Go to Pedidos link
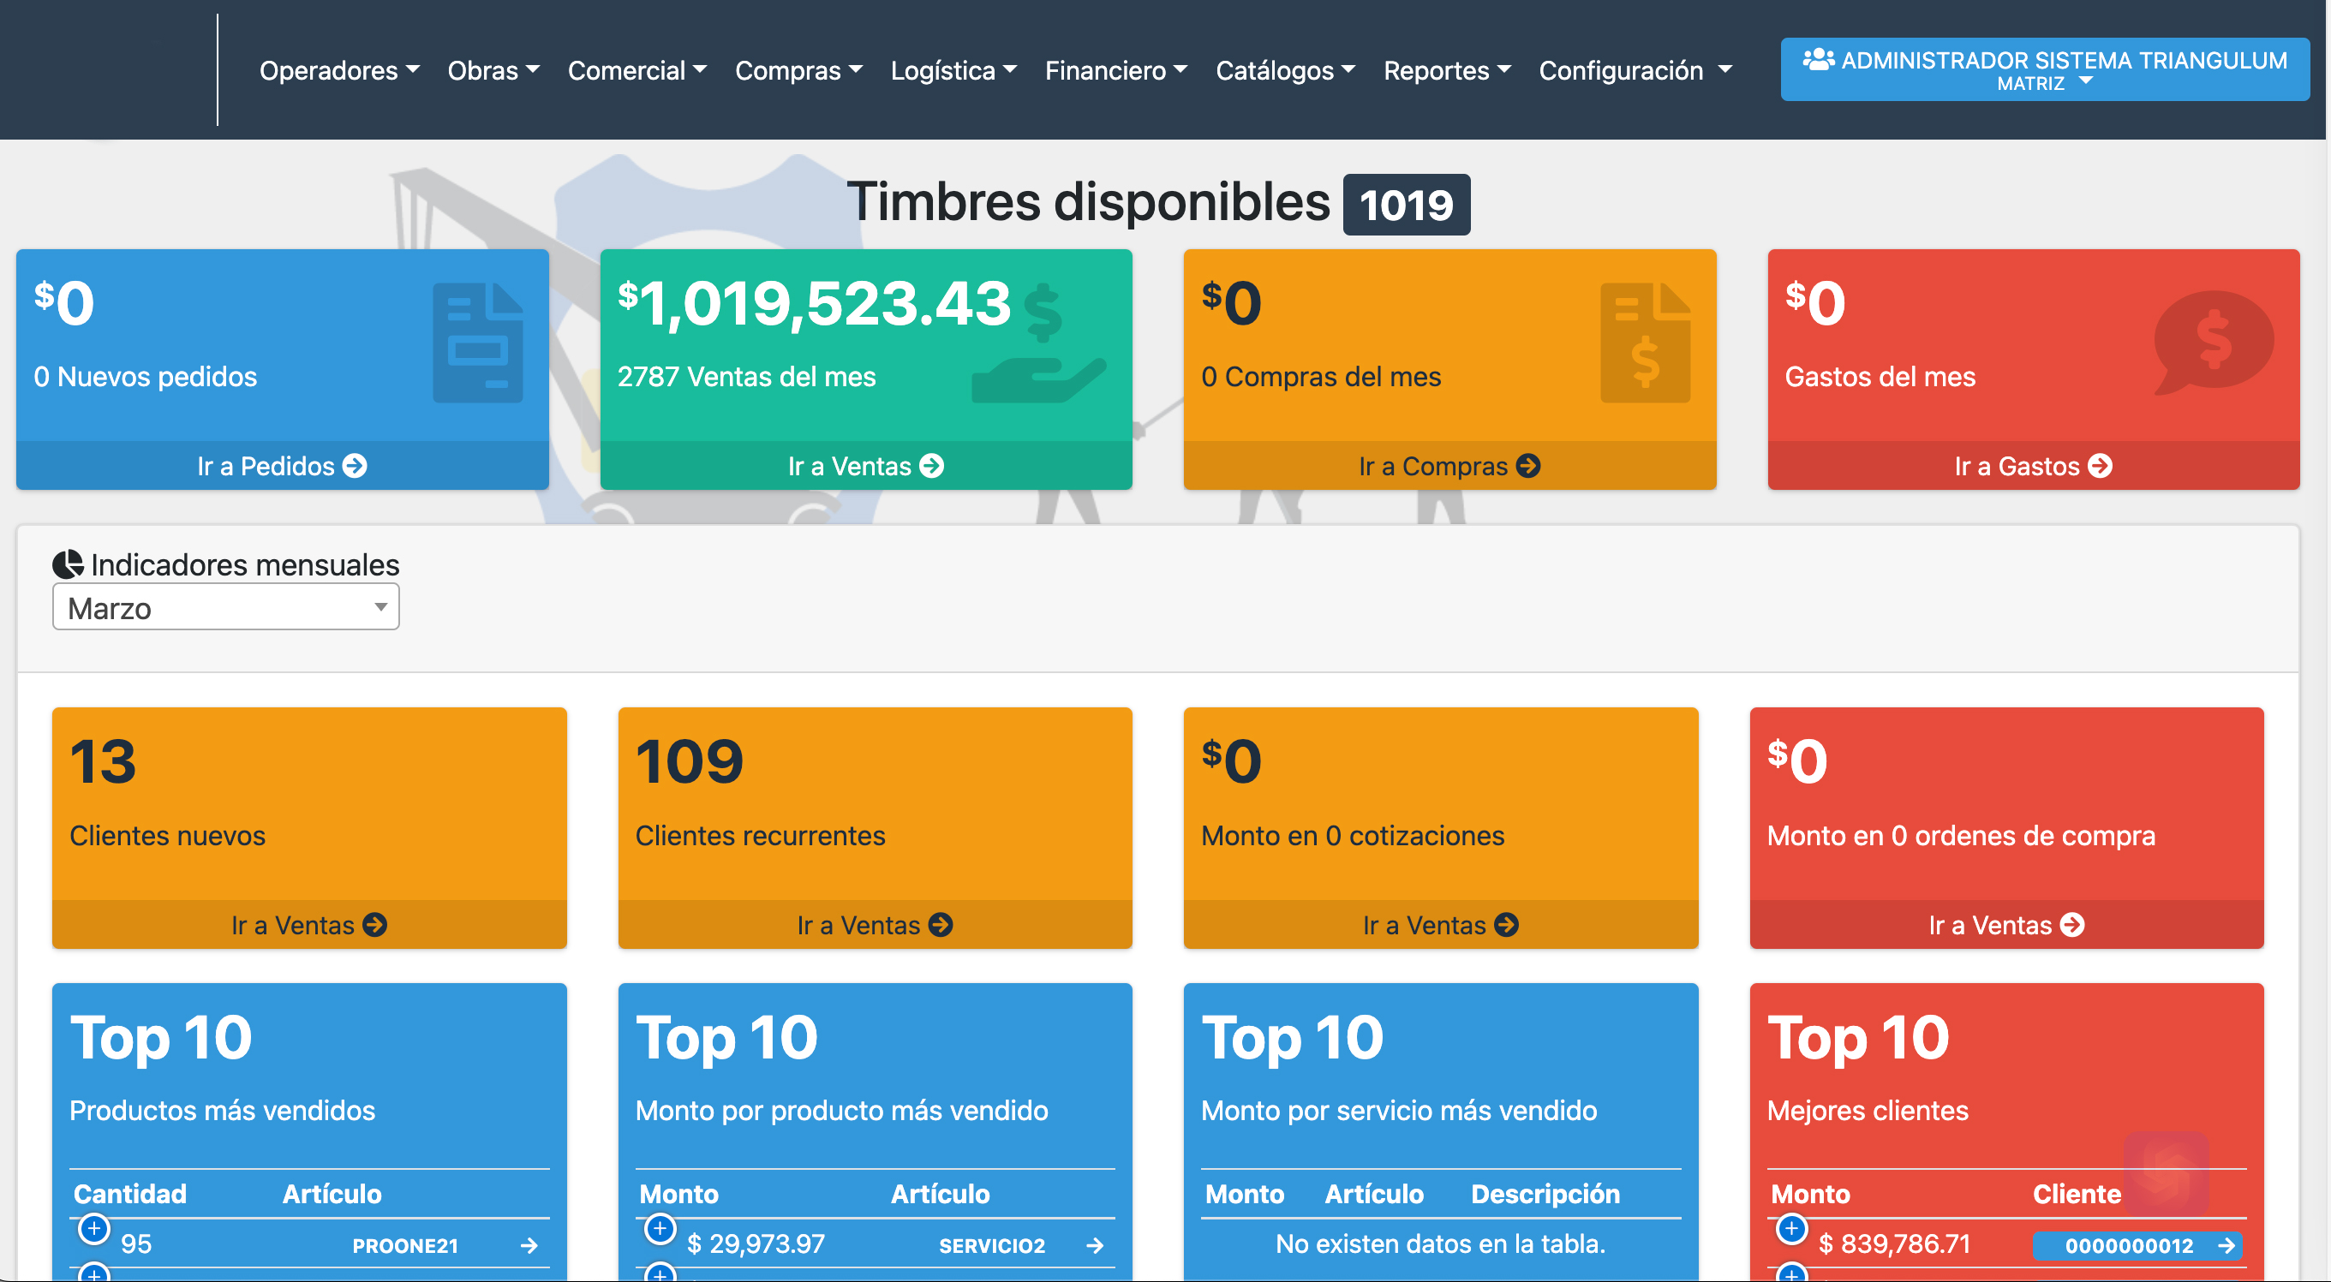The image size is (2331, 1282). 282,466
